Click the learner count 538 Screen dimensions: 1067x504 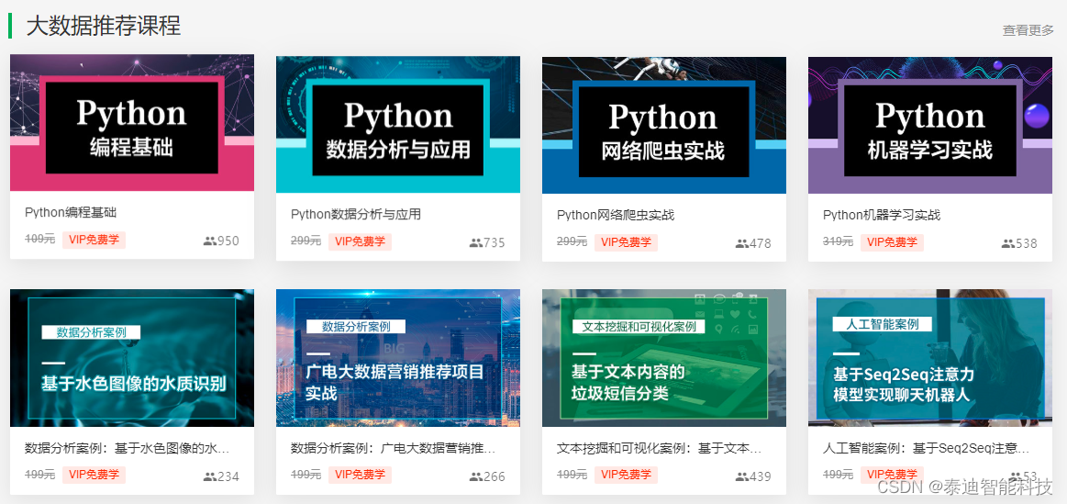coord(1027,243)
